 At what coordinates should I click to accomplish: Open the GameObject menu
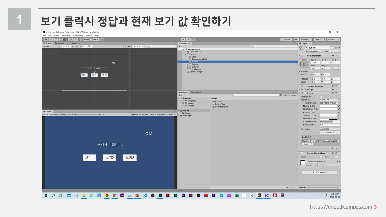[x=66, y=36]
